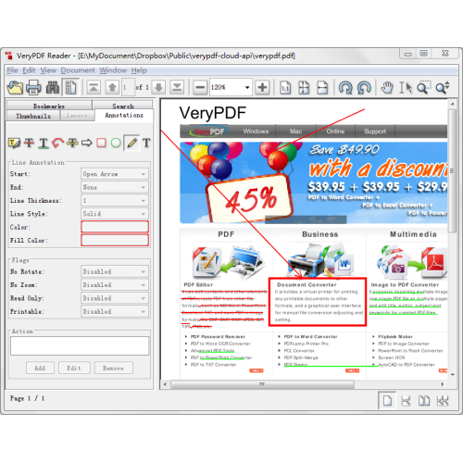Click the Remove action button

(113, 368)
